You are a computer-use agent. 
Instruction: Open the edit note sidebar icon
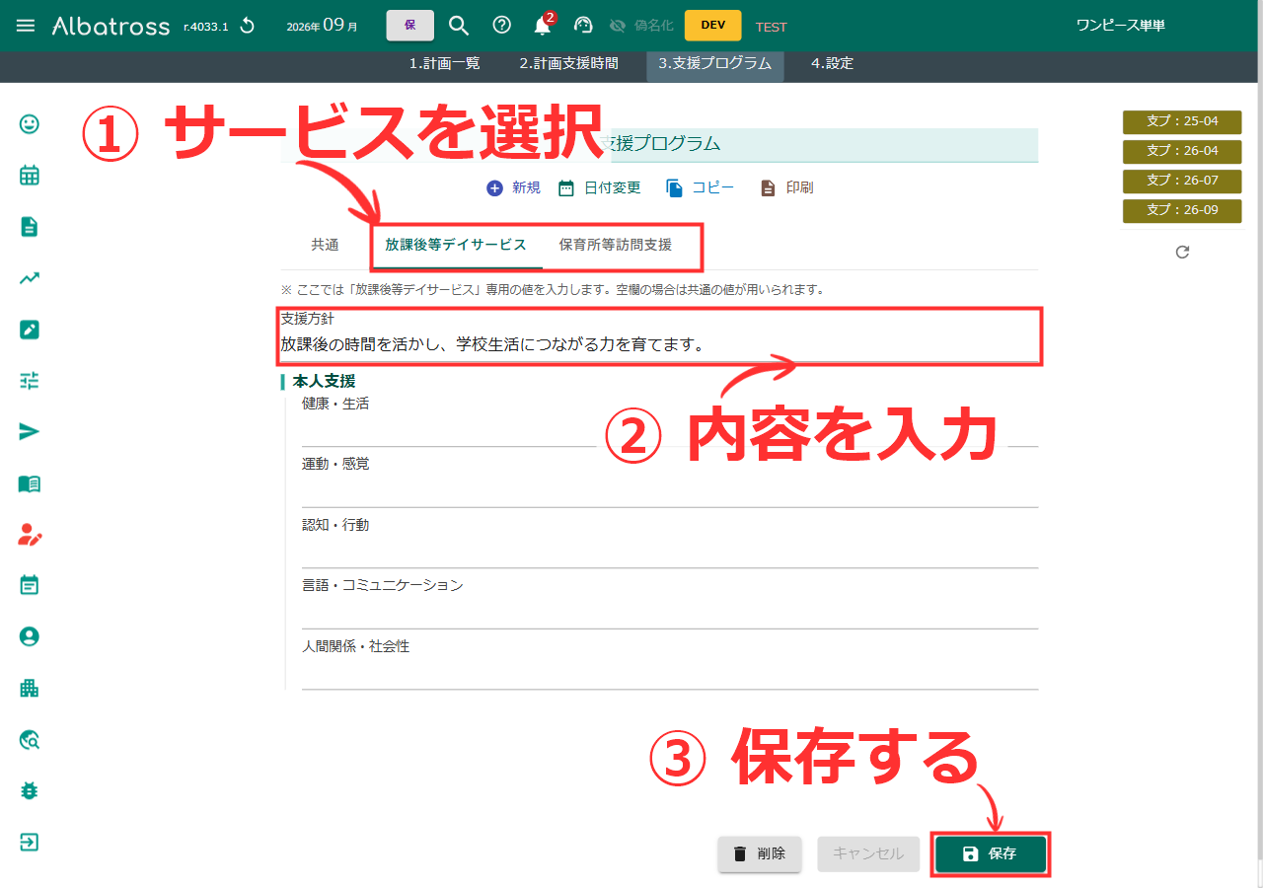click(x=30, y=330)
